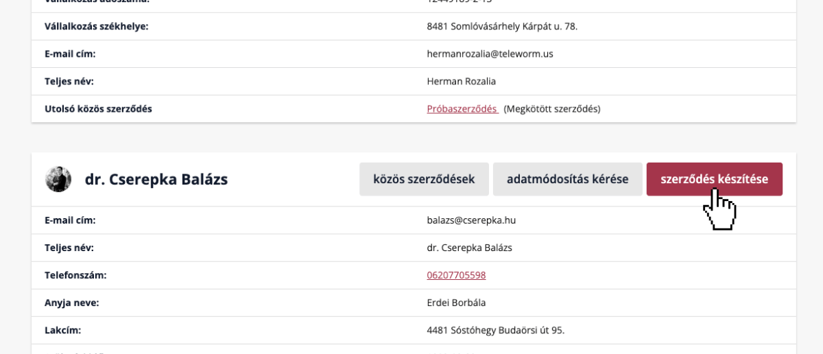Image resolution: width=823 pixels, height=354 pixels.
Task: Select the Herman Rozalia full name value
Action: pyautogui.click(x=461, y=81)
